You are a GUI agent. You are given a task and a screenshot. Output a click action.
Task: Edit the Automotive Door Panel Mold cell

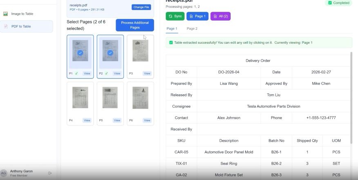tap(228, 152)
